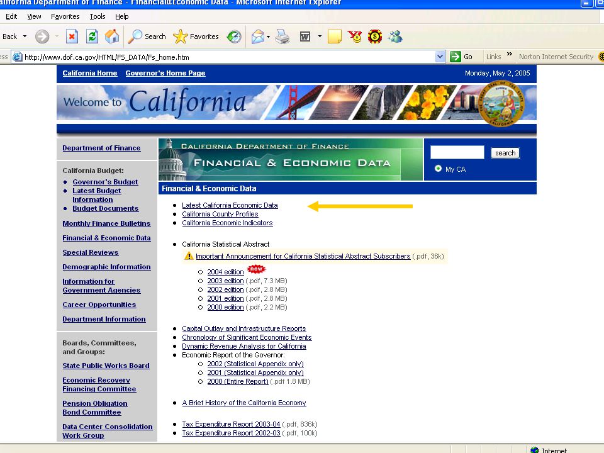Click into the site search text field
The height and width of the screenshot is (453, 604).
click(x=457, y=152)
